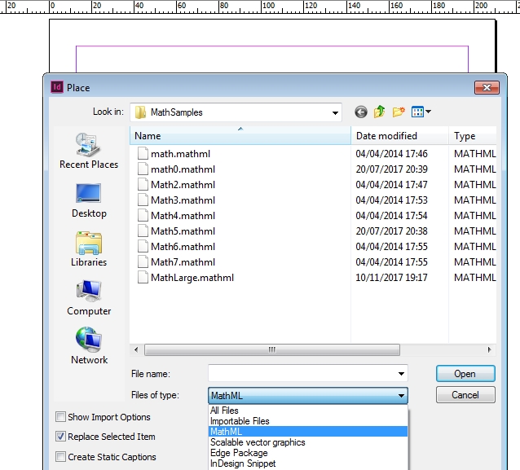The width and height of the screenshot is (520, 470).
Task: Select Math6.mathml file icon
Action: click(x=143, y=247)
